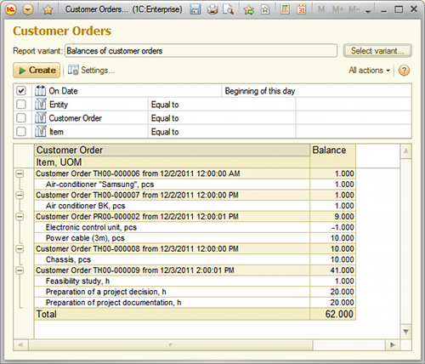Viewport: 425px width, 364px height.
Task: Click the Select variant... button
Action: tap(377, 51)
